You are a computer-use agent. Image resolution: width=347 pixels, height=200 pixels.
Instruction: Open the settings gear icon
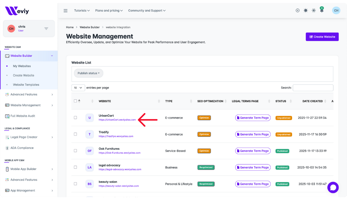point(314,11)
